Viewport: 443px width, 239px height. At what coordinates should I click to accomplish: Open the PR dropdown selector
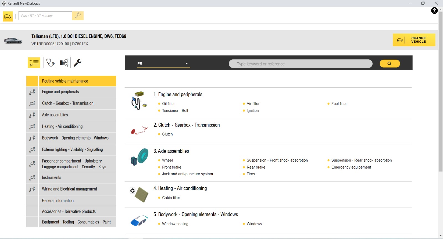(x=163, y=63)
